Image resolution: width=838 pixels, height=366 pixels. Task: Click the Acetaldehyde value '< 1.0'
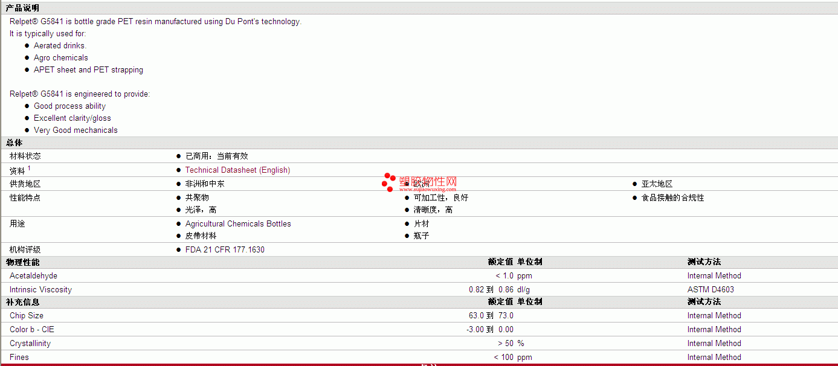tap(504, 276)
